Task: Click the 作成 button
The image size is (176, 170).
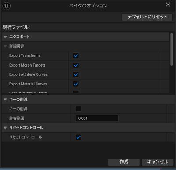Action: [124, 162]
